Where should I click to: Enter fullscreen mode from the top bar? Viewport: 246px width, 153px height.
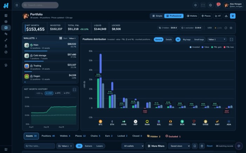tap(203, 5)
